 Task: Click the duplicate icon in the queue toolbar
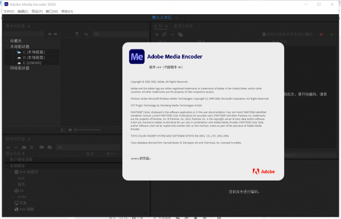click(180, 35)
